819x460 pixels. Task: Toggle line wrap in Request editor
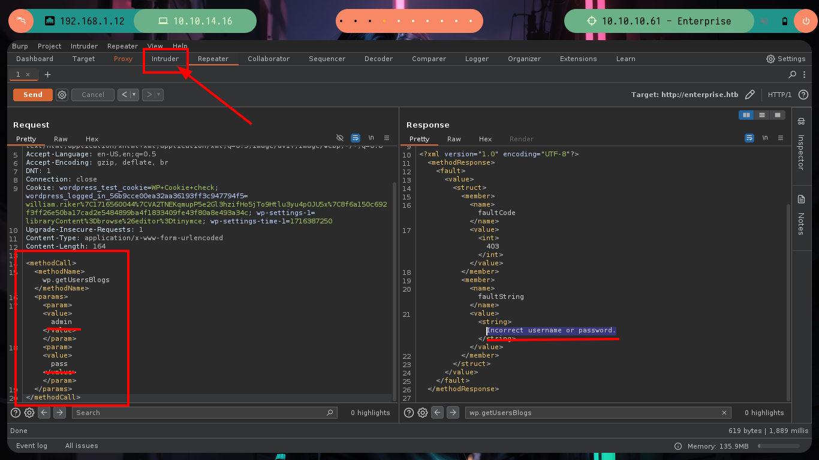355,138
